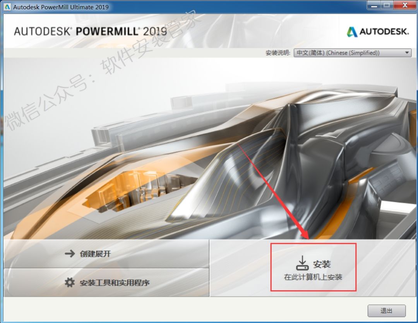Screen dimensions: 418x323
Task: Click the Autodesk app icon in title bar
Action: [x=7, y=7]
